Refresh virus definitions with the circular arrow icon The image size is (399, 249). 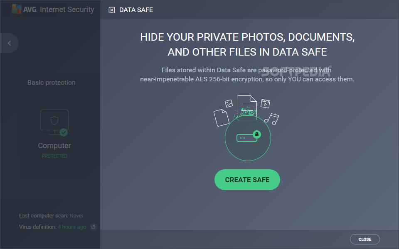pos(94,227)
